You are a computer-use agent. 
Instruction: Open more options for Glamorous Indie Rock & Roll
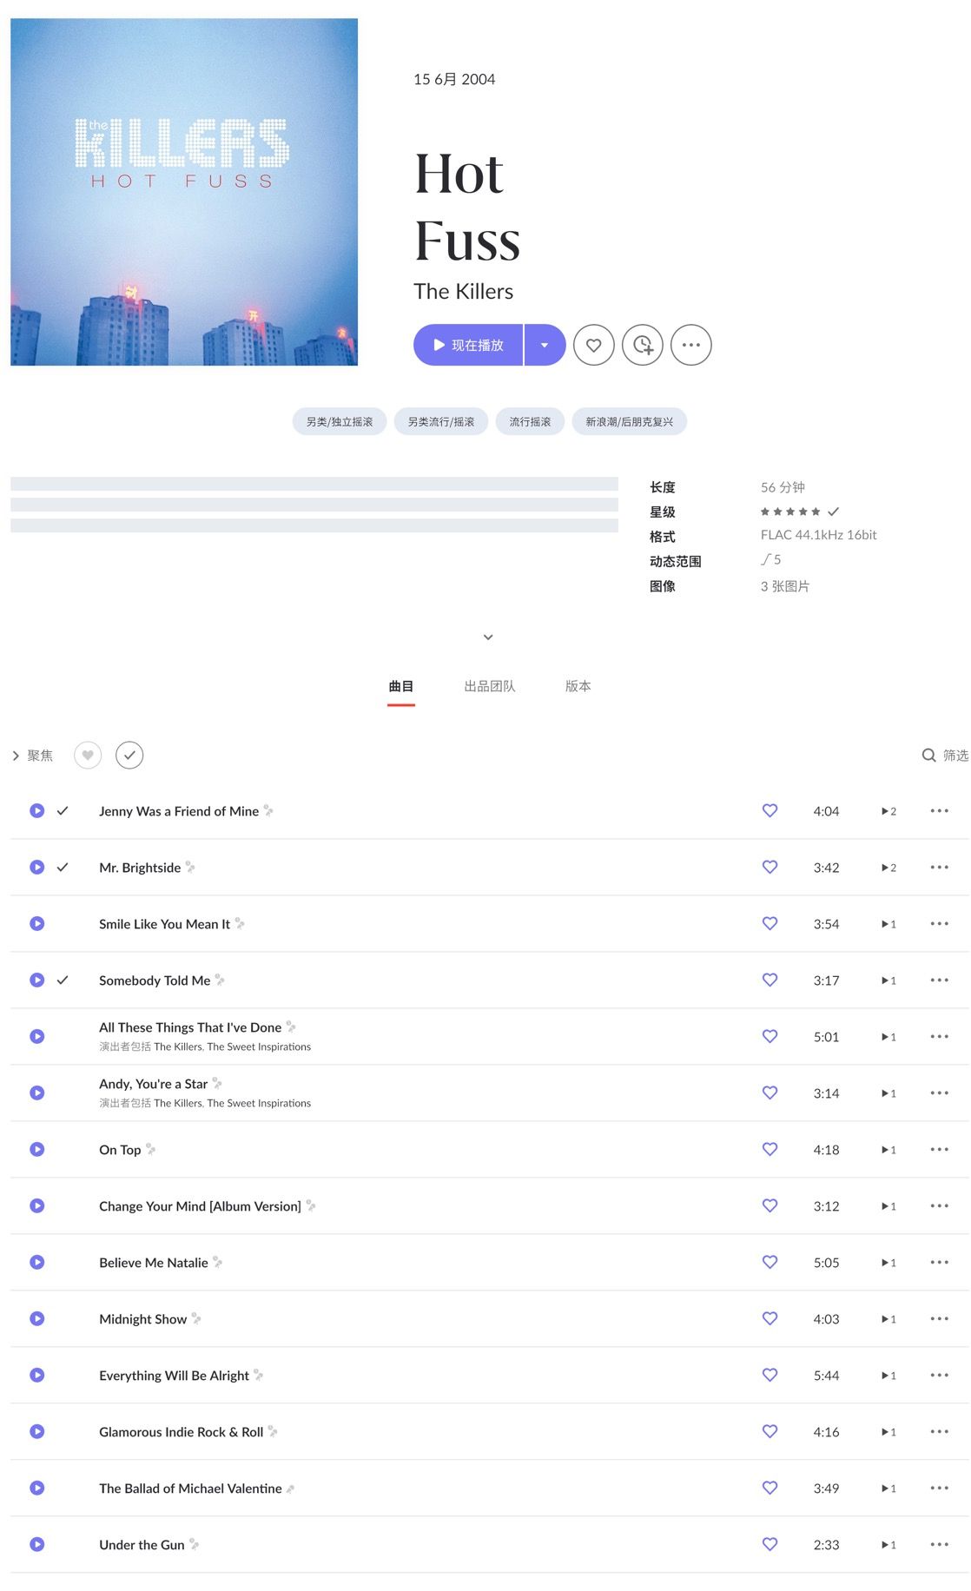pos(939,1431)
